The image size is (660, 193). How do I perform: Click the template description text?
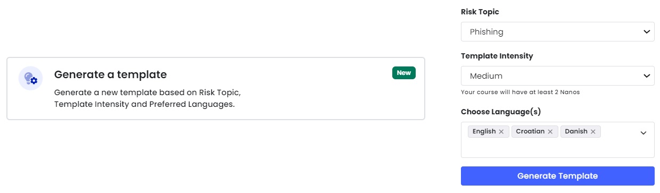click(148, 98)
